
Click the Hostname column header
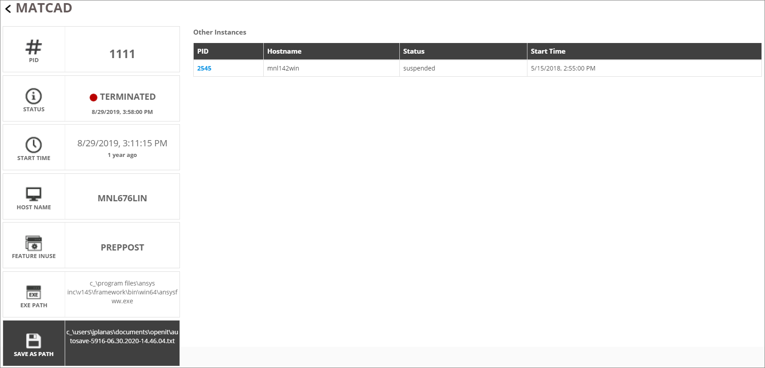coord(332,51)
